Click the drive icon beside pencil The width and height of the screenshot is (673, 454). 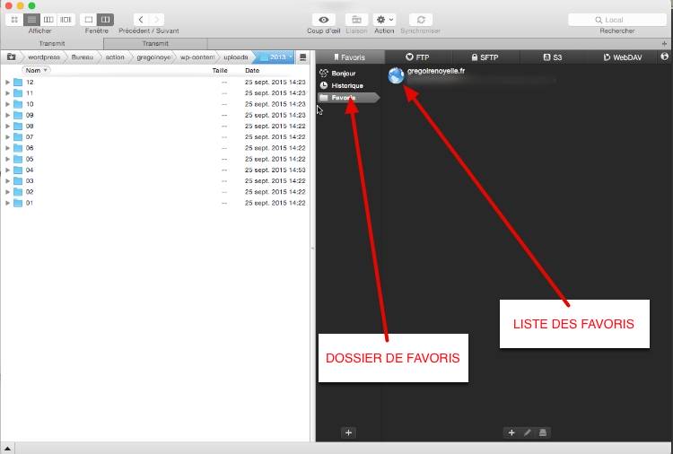click(543, 432)
